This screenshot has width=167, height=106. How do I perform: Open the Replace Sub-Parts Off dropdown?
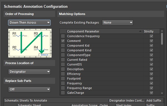(x=29, y=89)
